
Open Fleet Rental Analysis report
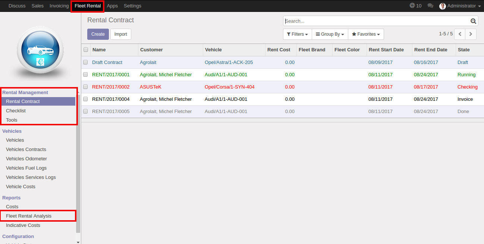(x=29, y=216)
